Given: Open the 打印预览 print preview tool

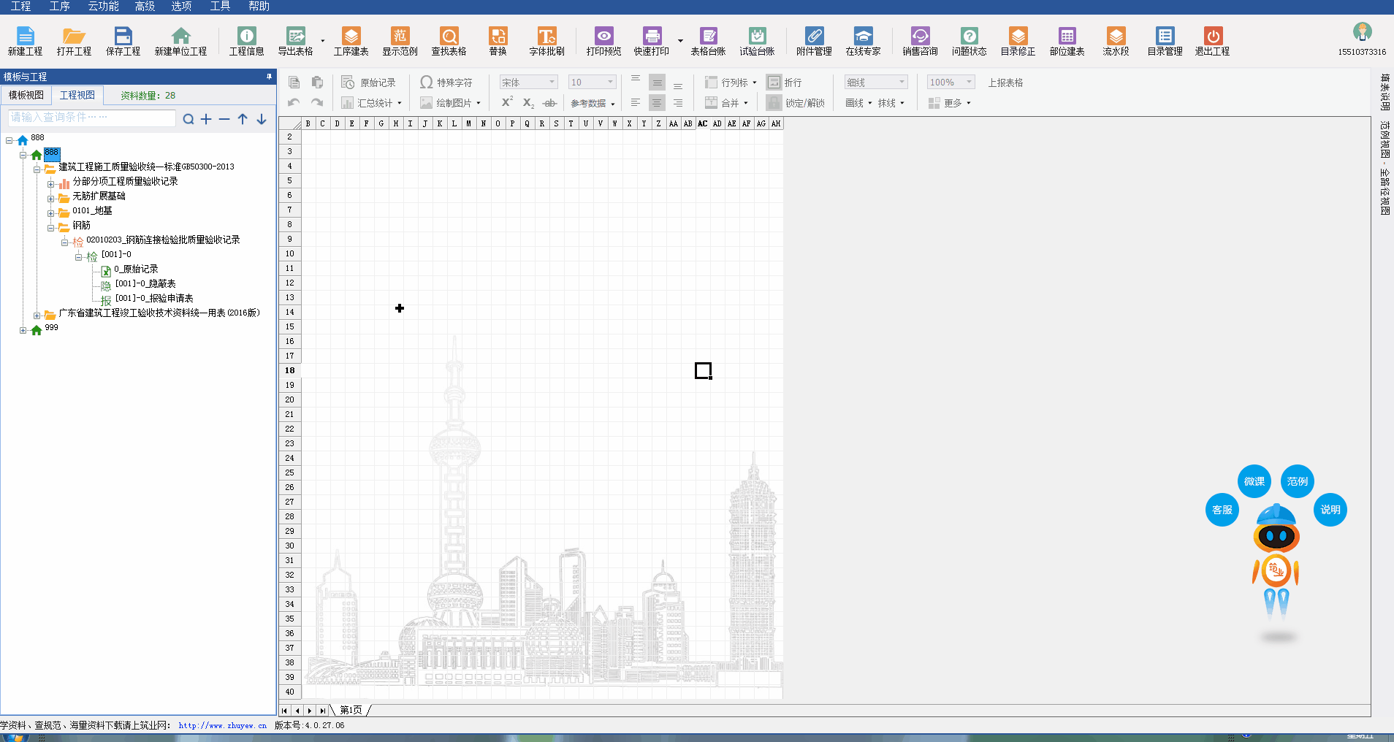Looking at the screenshot, I should 603,41.
